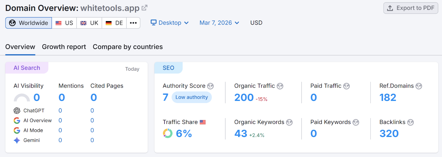Click globe icon beside Paid Keywords

pos(356,122)
